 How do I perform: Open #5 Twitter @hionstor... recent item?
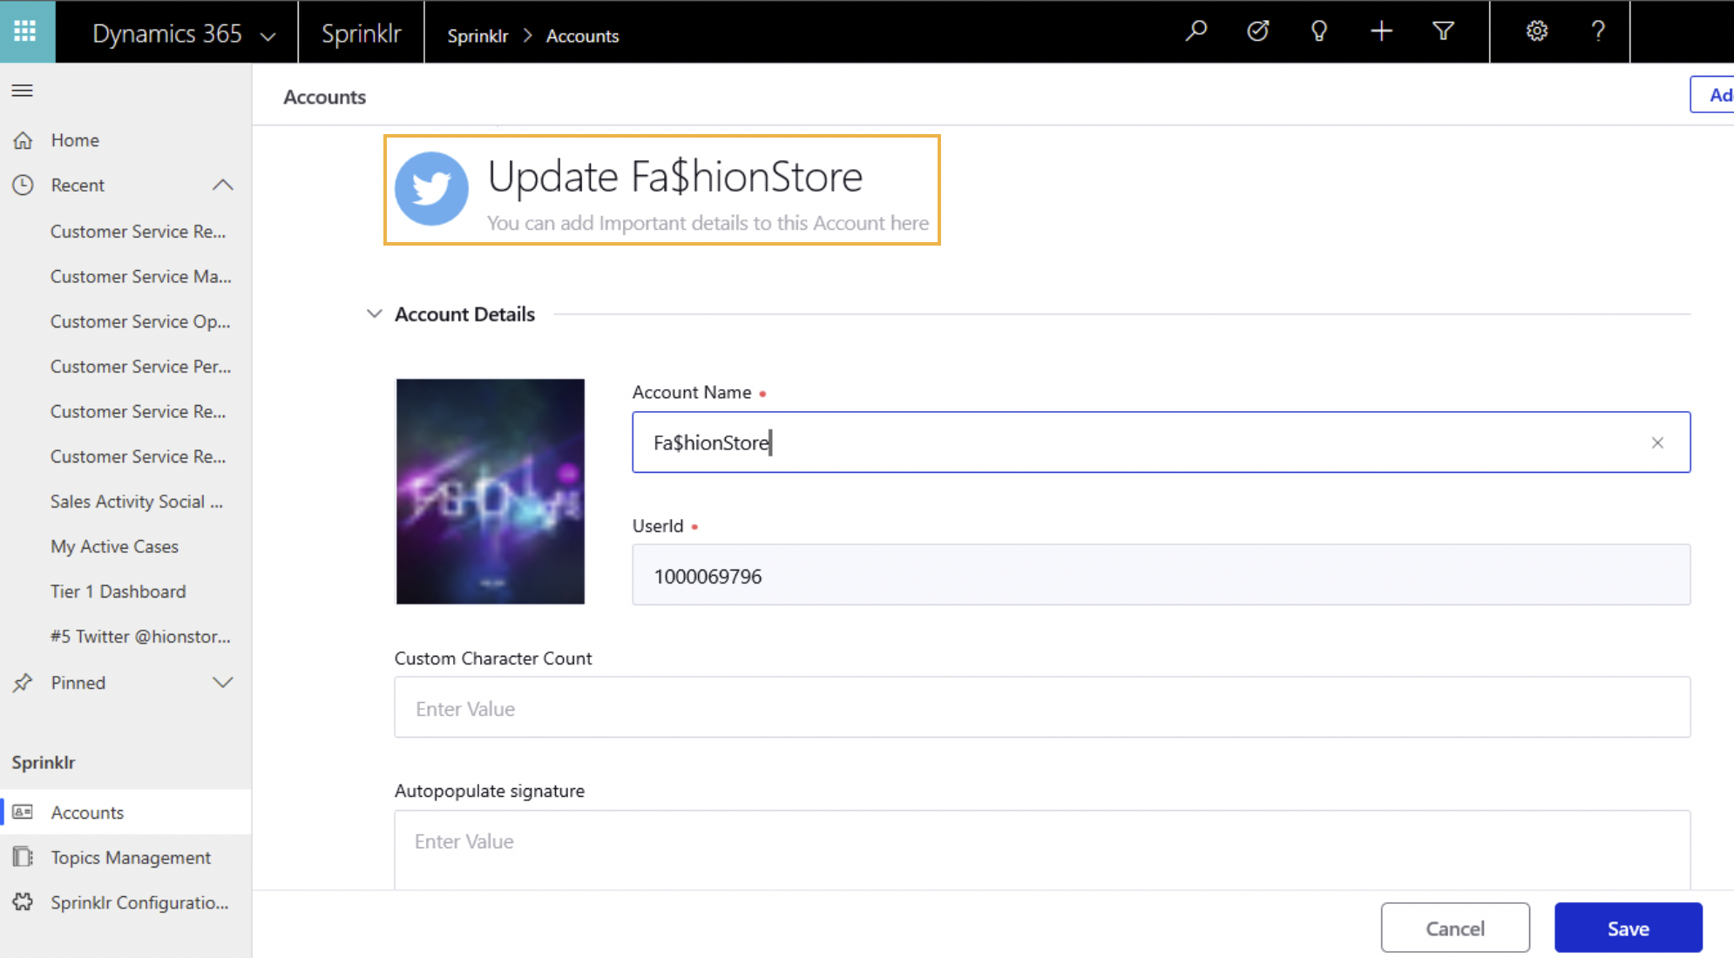[x=141, y=637]
